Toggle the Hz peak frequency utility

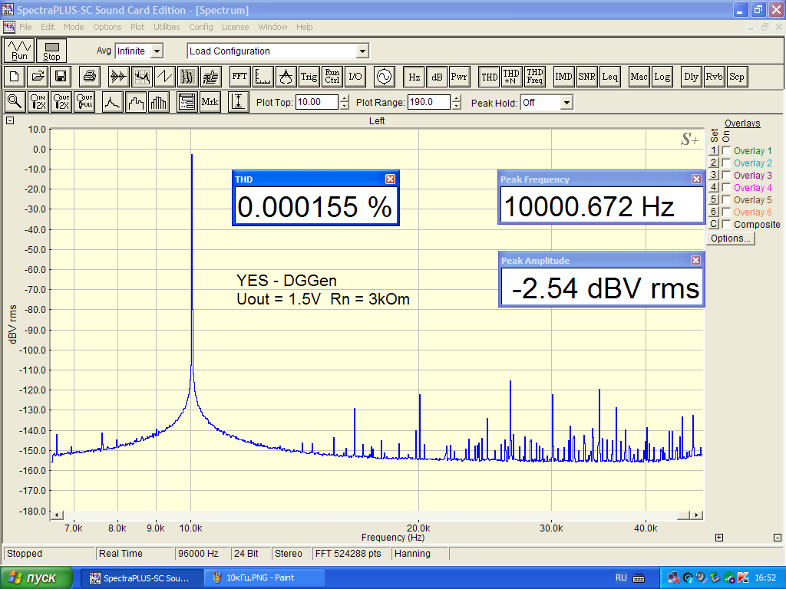(414, 77)
